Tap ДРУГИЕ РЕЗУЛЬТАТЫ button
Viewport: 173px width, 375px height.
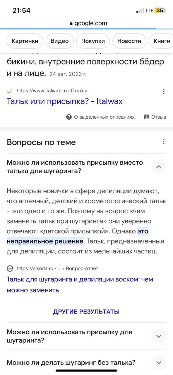pos(86,312)
